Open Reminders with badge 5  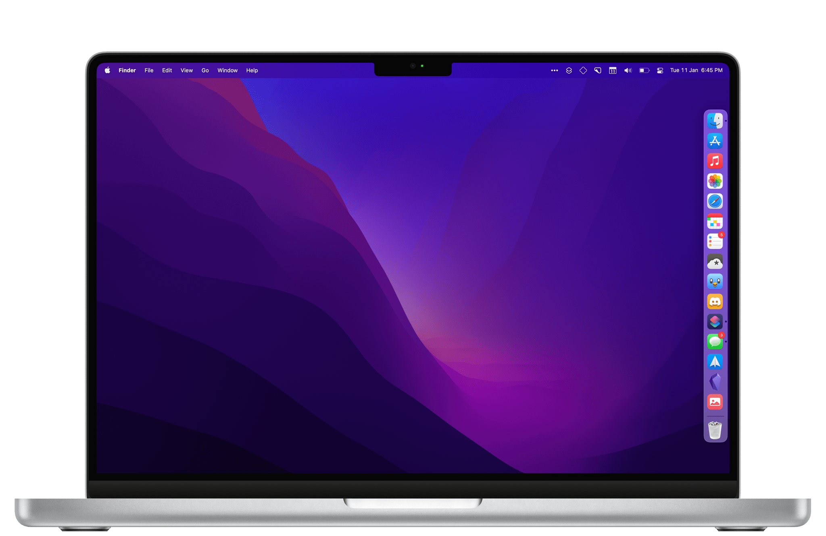tap(715, 241)
